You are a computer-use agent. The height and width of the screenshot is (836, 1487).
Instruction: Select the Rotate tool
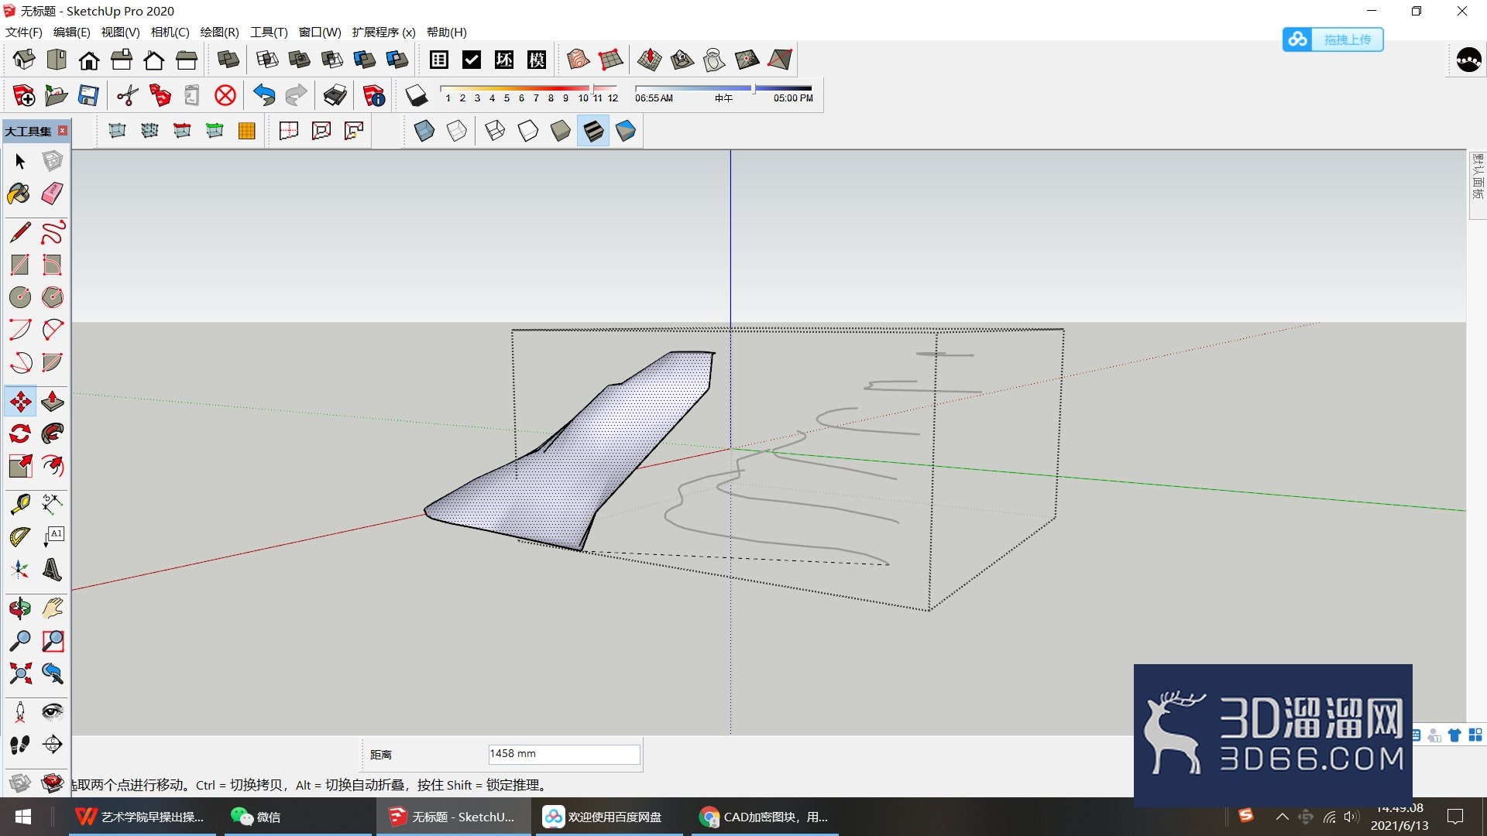[x=20, y=433]
